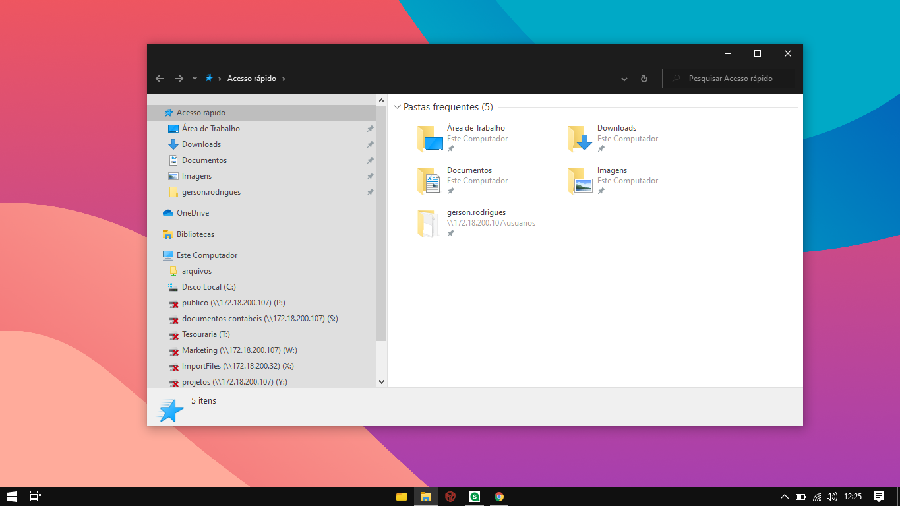Select Bibliotecas in the sidebar
This screenshot has width=900, height=506.
(195, 234)
